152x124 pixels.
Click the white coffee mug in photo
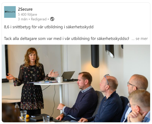pyautogui.click(x=60, y=80)
